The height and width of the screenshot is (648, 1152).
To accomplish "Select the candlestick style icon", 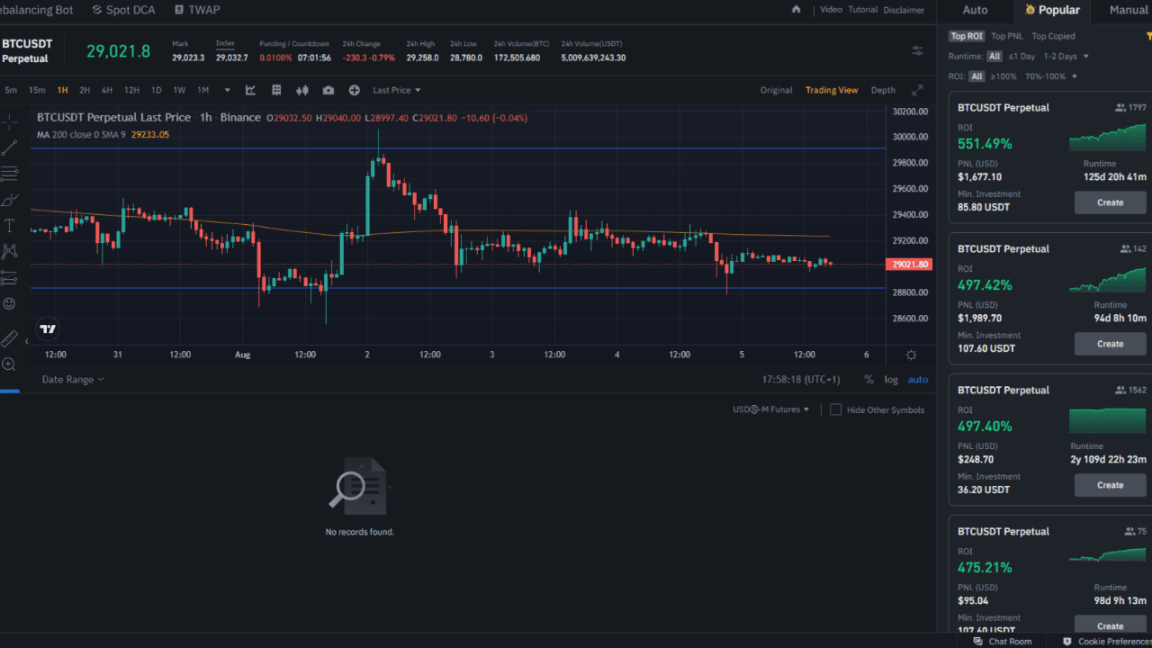I will (302, 89).
